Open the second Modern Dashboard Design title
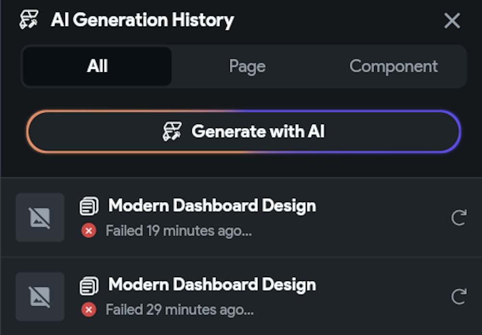The image size is (482, 335). click(212, 284)
